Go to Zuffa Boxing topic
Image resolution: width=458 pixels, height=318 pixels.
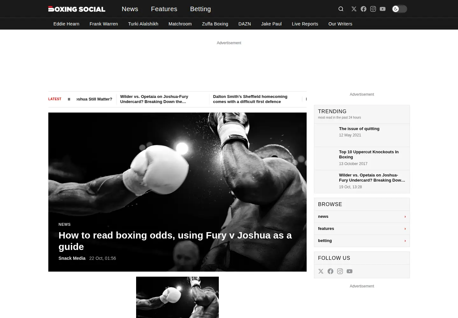click(215, 24)
